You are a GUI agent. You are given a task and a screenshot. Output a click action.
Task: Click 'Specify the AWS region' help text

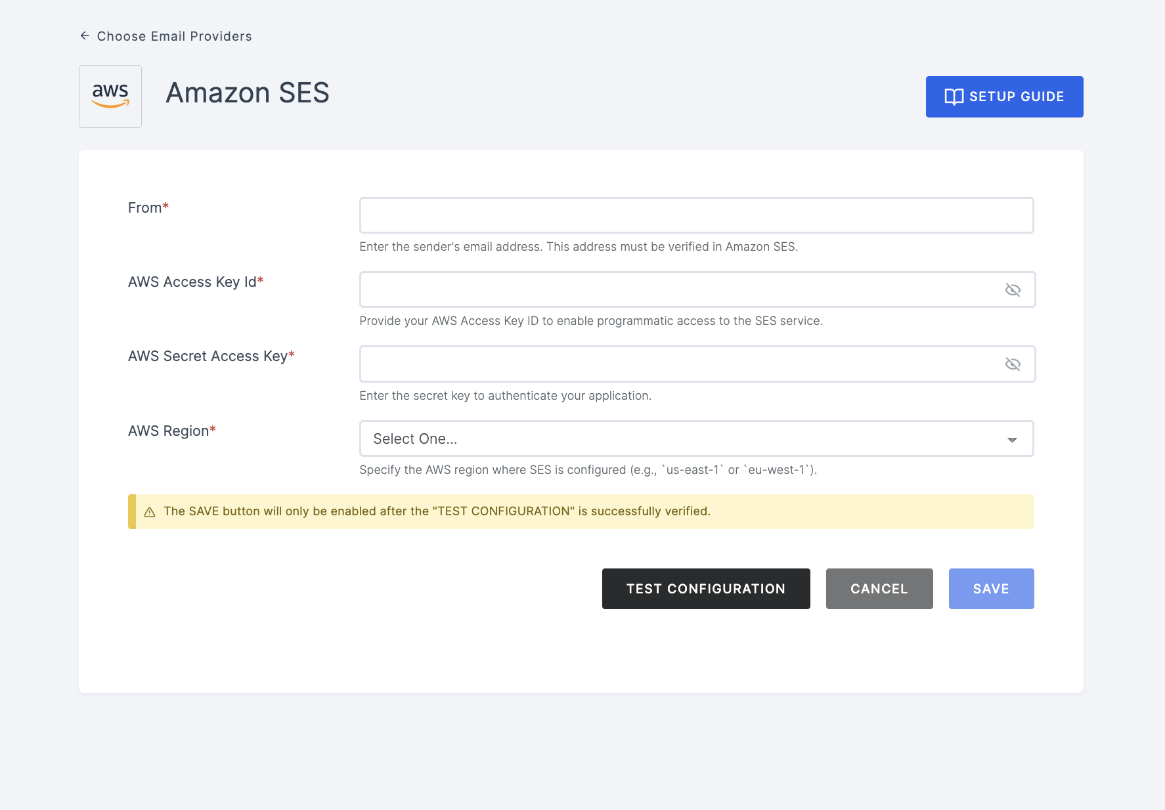[x=588, y=470]
